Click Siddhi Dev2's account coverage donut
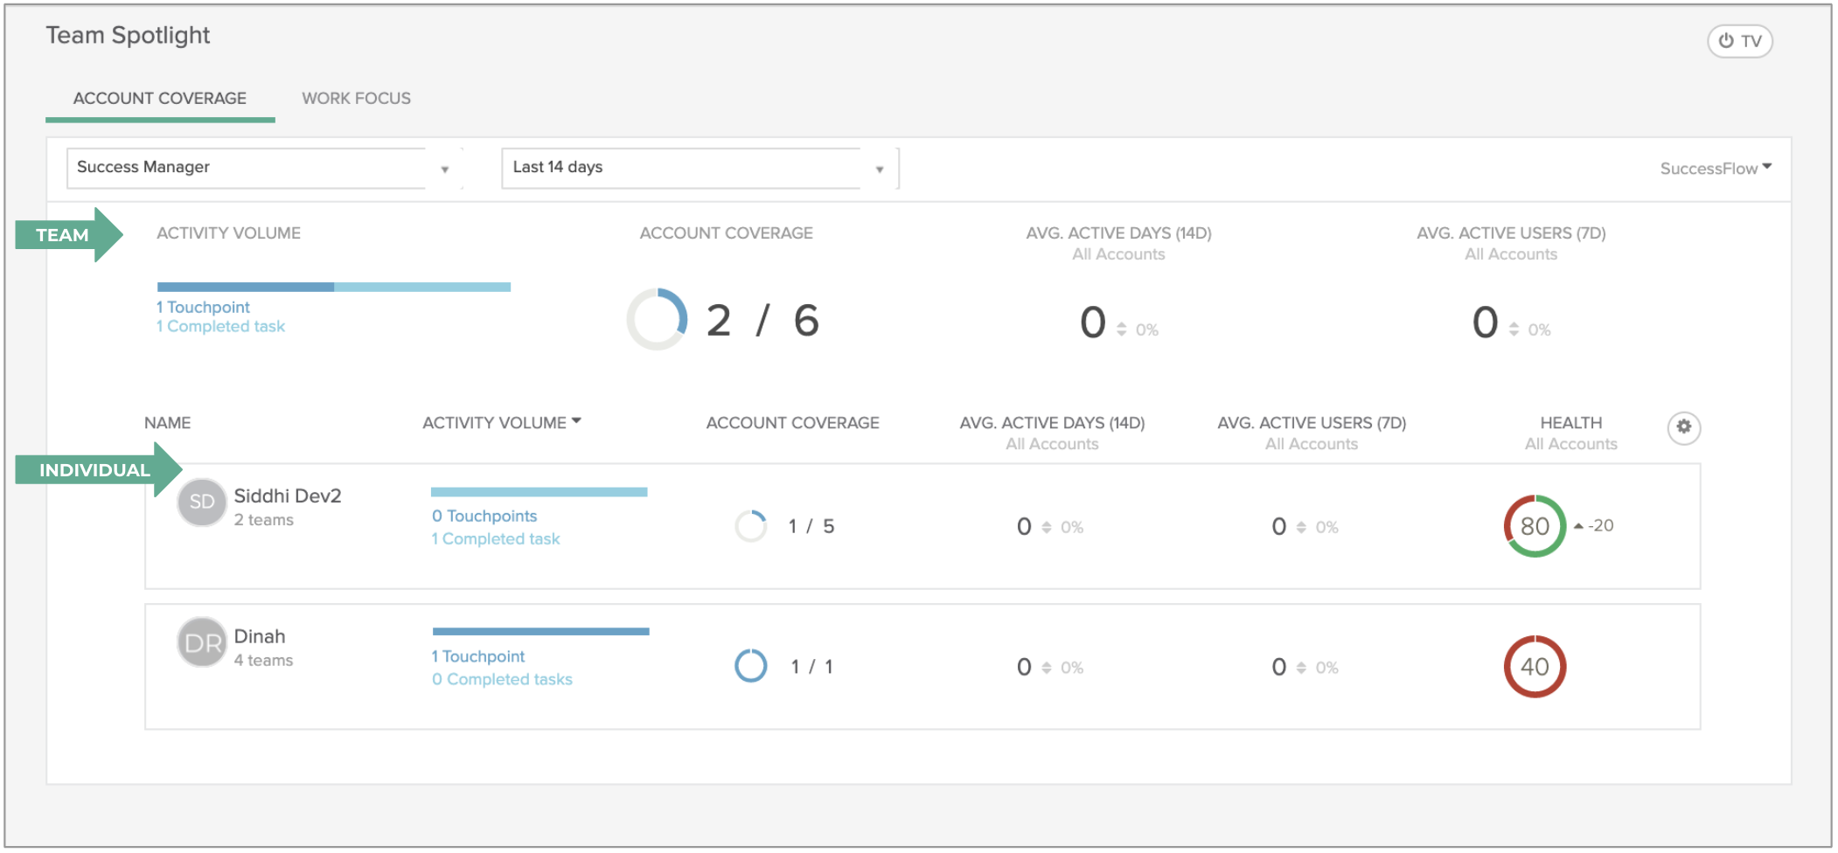Screen dimensions: 1838x853 click(x=751, y=526)
